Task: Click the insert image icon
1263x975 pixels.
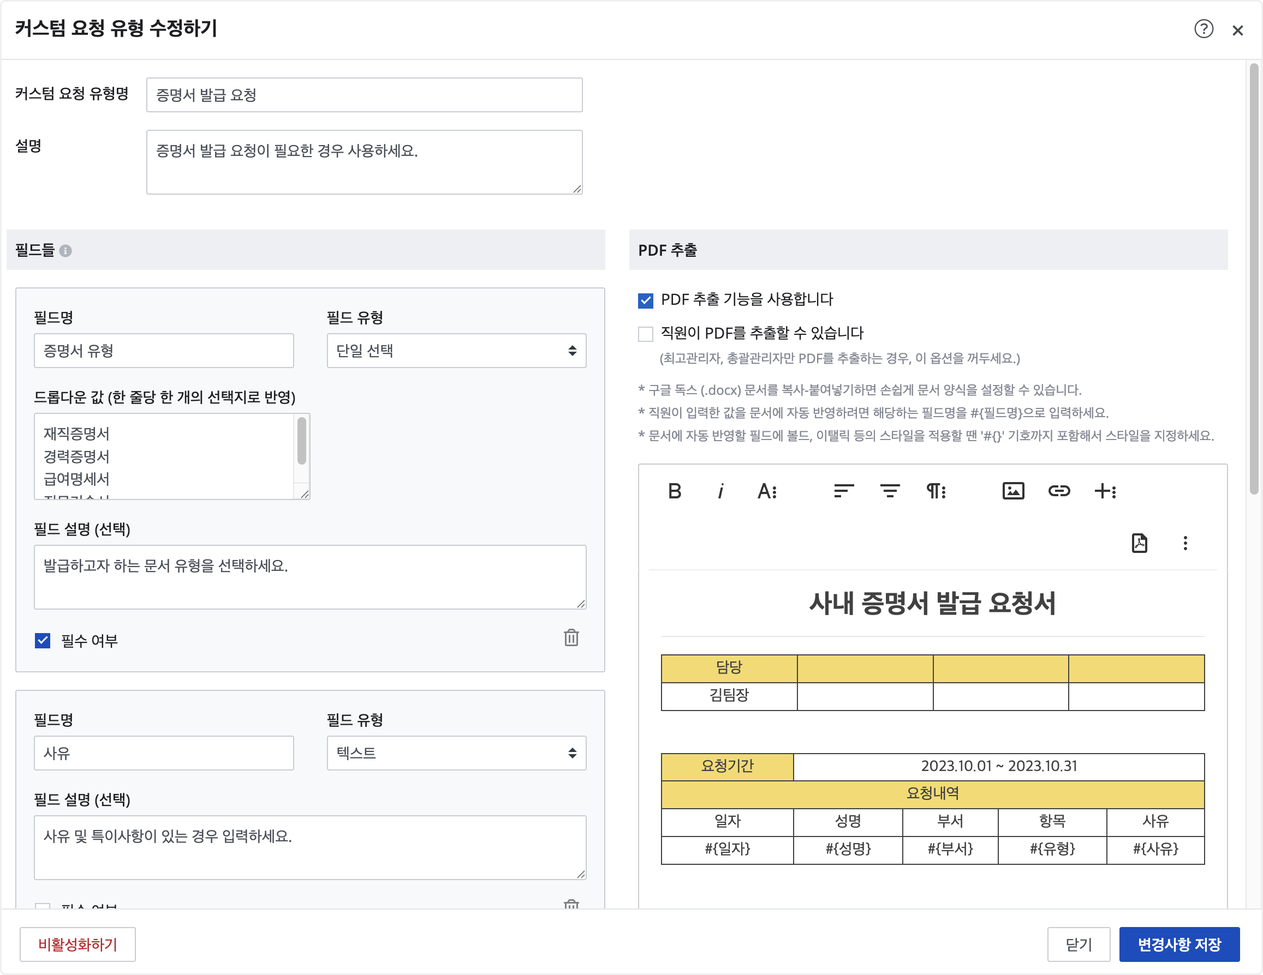Action: point(1012,491)
